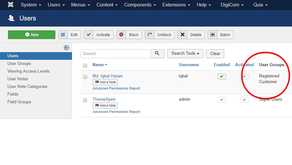Screen dimensions: 292x165
Task: Open the DigiCom dropdown menu
Action: pyautogui.click(x=232, y=5)
